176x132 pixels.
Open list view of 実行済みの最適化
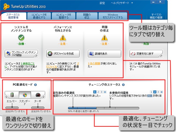(x=105, y=92)
